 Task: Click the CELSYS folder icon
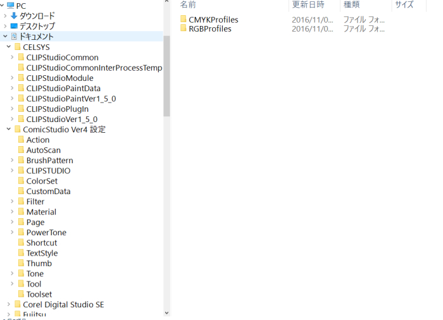tap(17, 47)
